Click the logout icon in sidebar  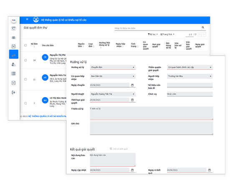pyautogui.click(x=13, y=93)
